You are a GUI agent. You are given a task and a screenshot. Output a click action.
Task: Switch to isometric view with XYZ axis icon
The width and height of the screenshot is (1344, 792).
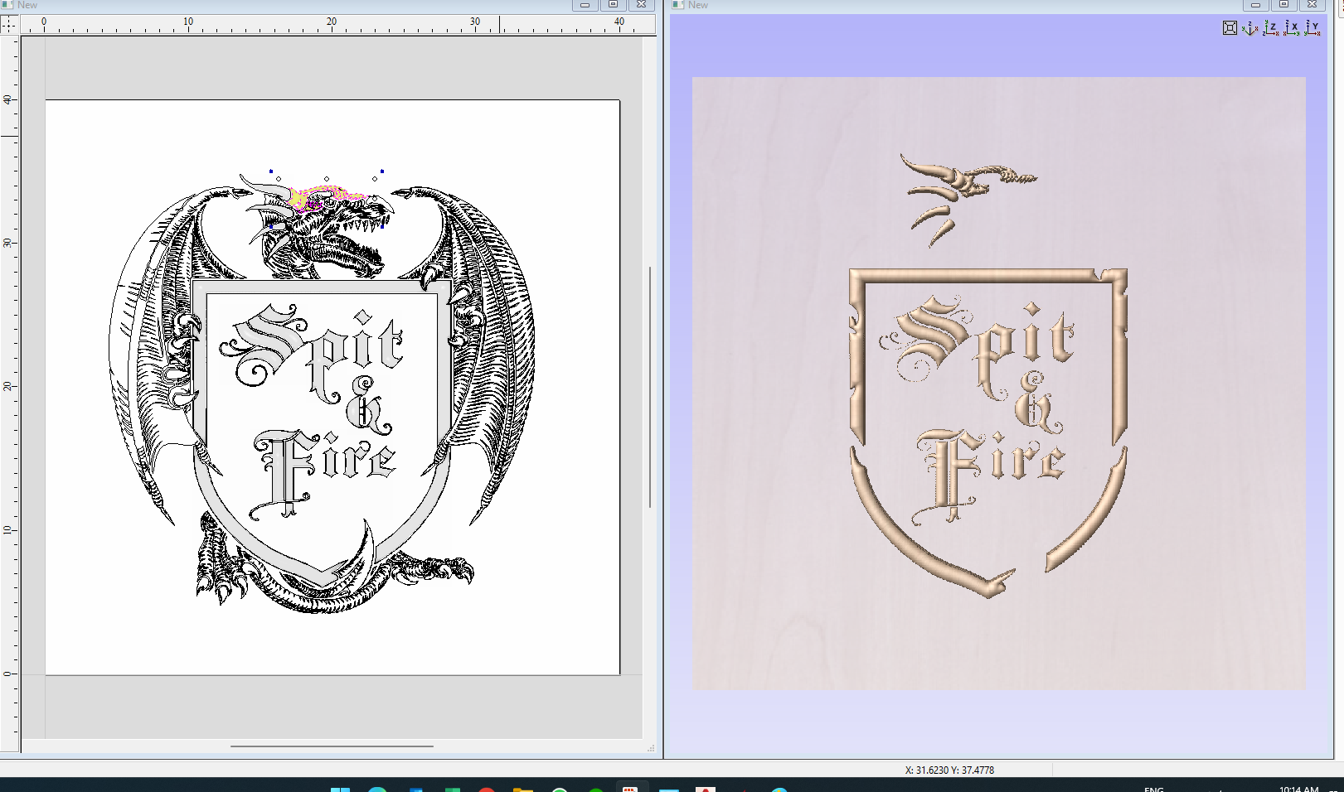1250,28
